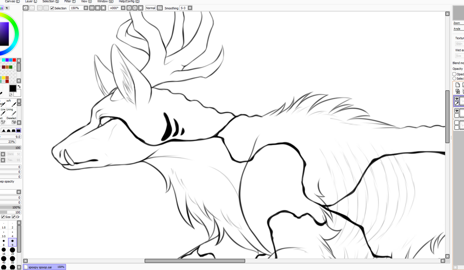Pick the red swatch in the top palette row
Viewport: 464px width, 270px height.
[14, 60]
